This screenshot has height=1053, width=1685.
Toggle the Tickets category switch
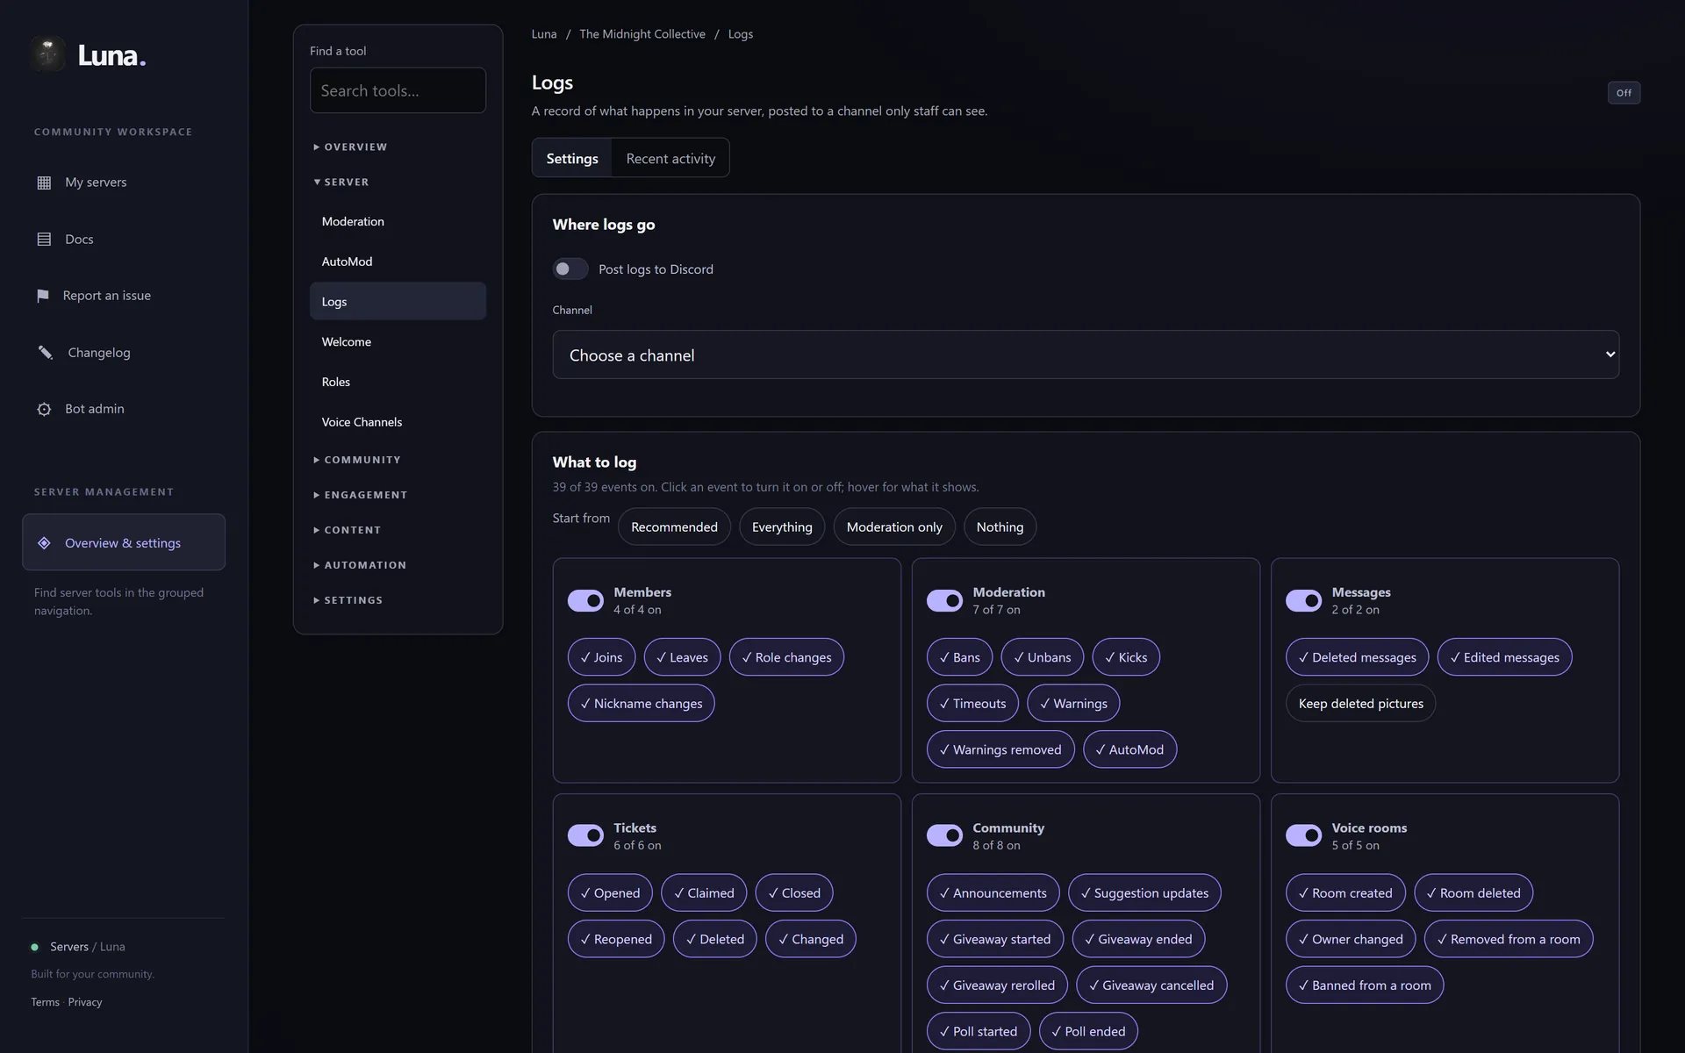click(x=585, y=835)
